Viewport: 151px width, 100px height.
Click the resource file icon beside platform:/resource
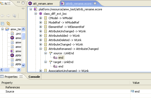pyautogui.click(x=35, y=9)
